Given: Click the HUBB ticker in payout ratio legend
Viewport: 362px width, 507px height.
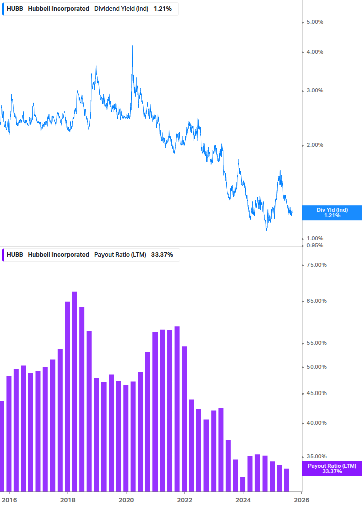Looking at the screenshot, I should pyautogui.click(x=15, y=254).
